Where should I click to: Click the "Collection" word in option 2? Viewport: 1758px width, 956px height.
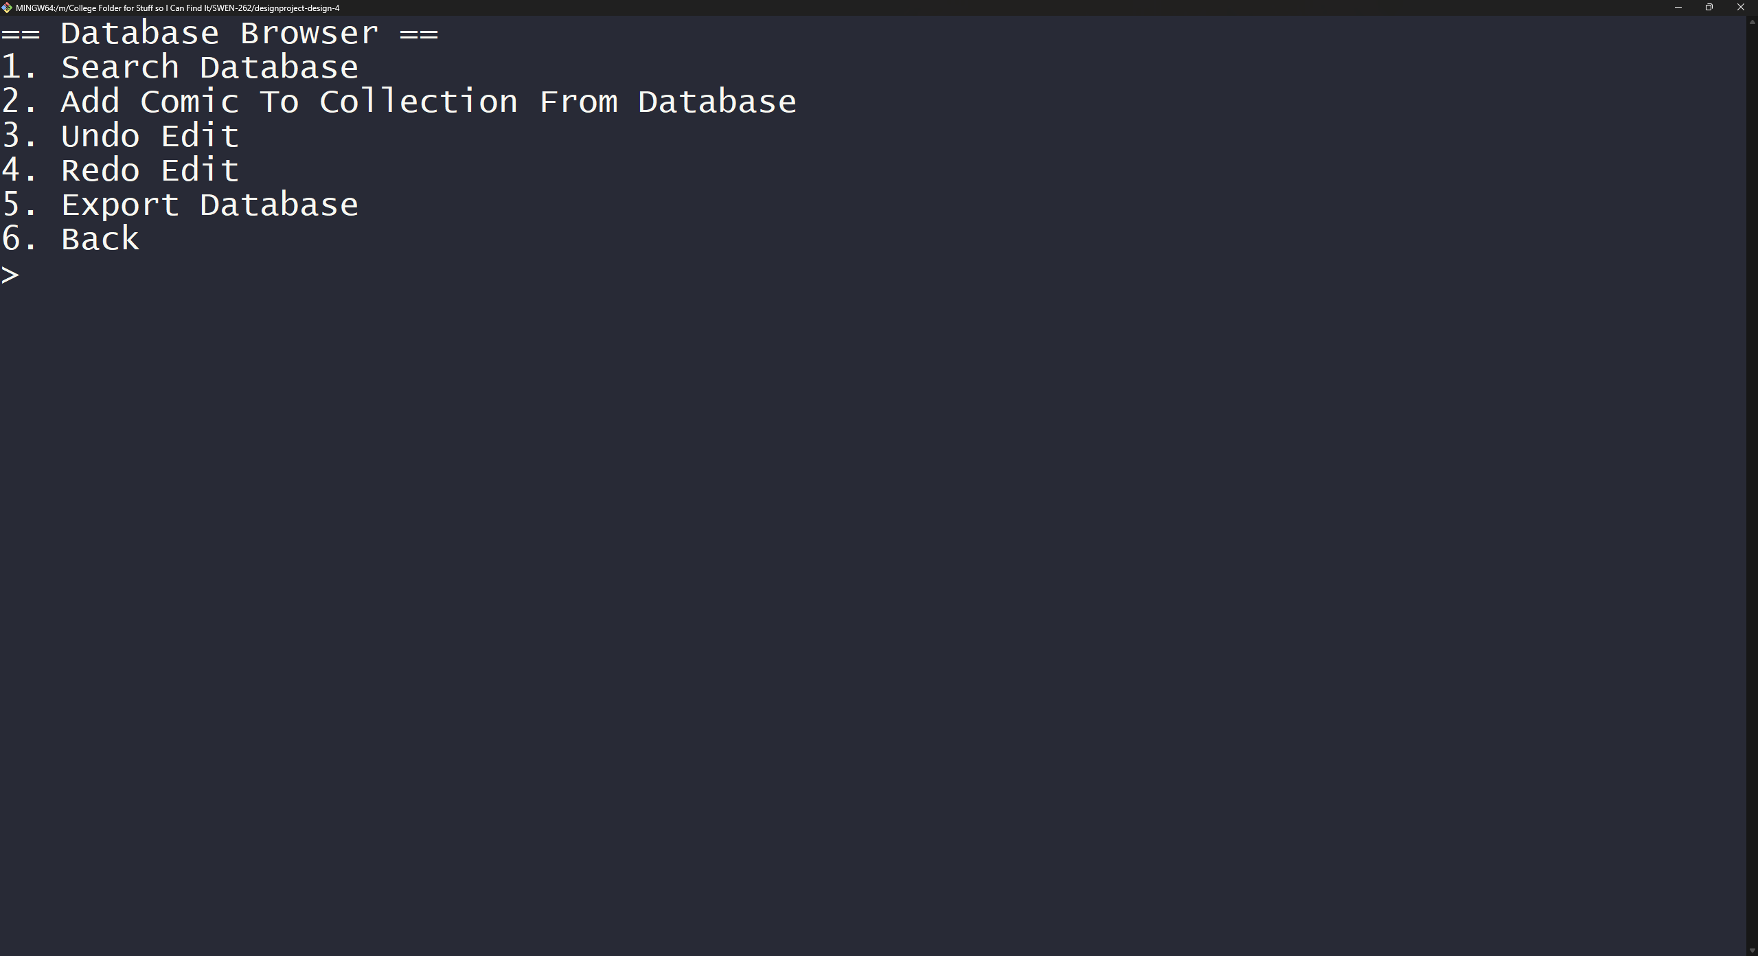pyautogui.click(x=418, y=101)
